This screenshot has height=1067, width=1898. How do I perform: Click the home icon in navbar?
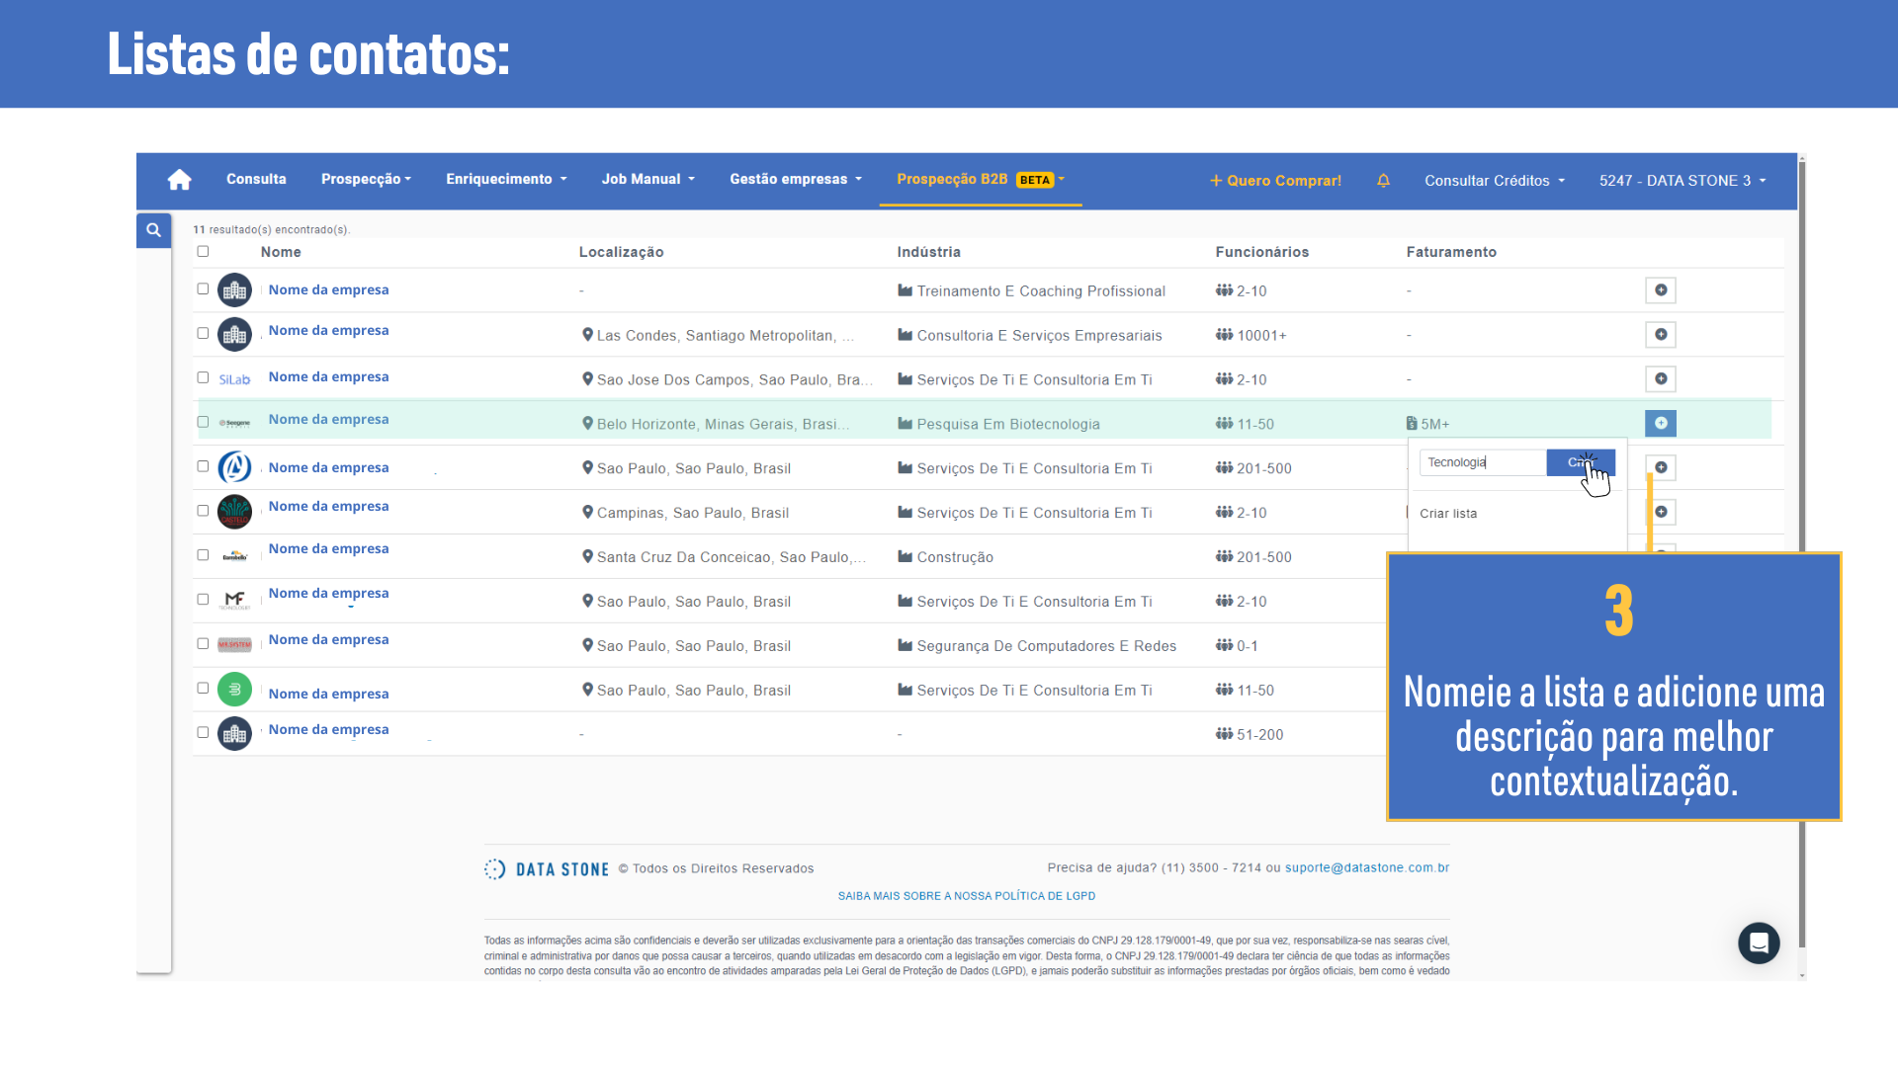tap(179, 180)
